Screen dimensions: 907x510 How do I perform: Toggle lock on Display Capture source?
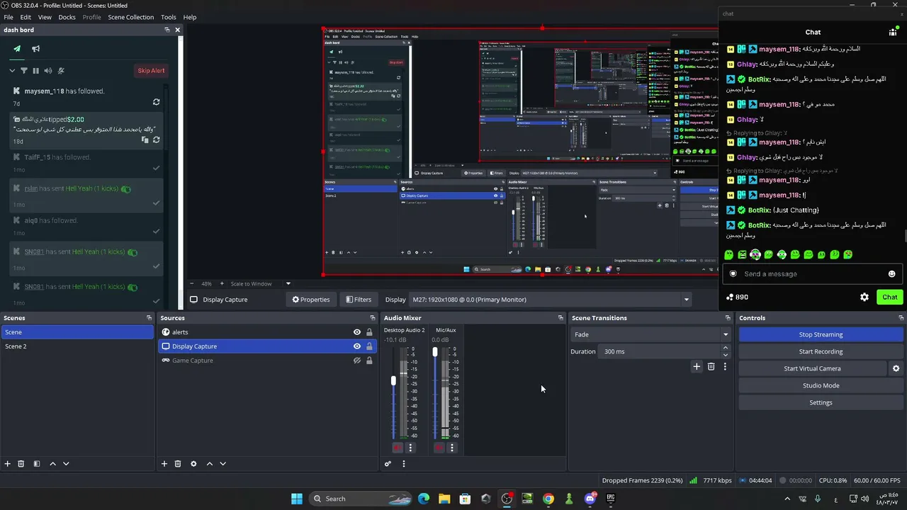click(369, 346)
